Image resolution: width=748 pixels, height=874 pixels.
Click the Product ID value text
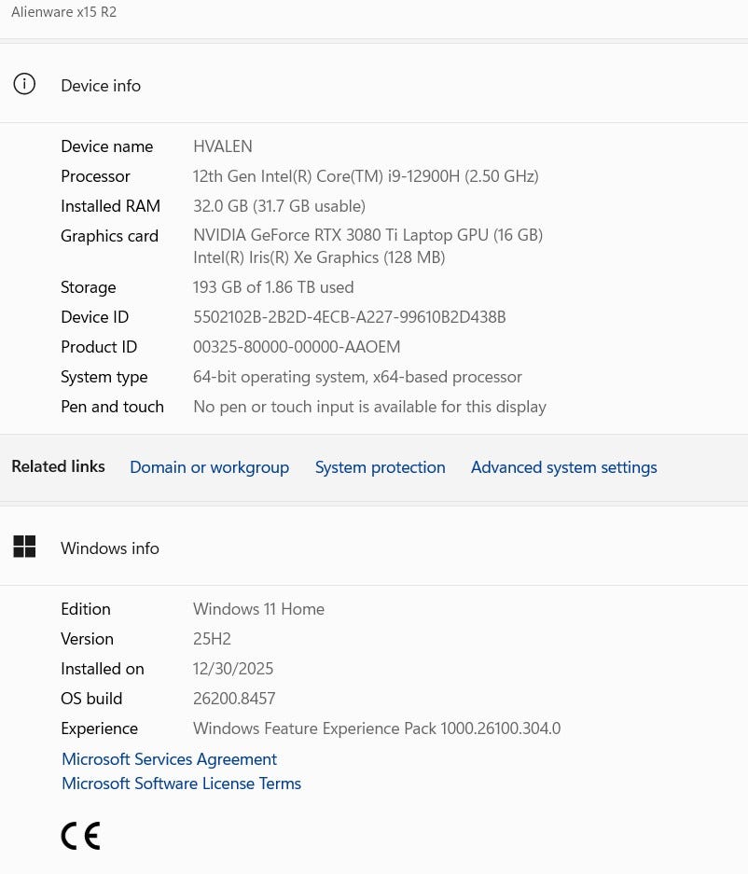(297, 347)
